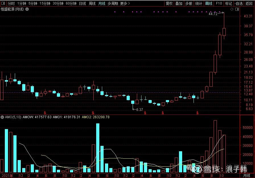The image size is (255, 178).
Task: Select the 5分钟 period tab
Action: click(x=33, y=3)
